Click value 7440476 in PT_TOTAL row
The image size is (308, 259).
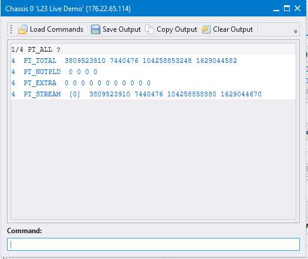click(x=124, y=60)
